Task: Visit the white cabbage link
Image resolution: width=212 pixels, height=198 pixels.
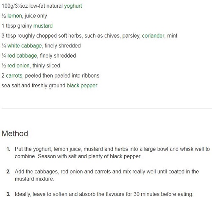Action: pos(25,46)
